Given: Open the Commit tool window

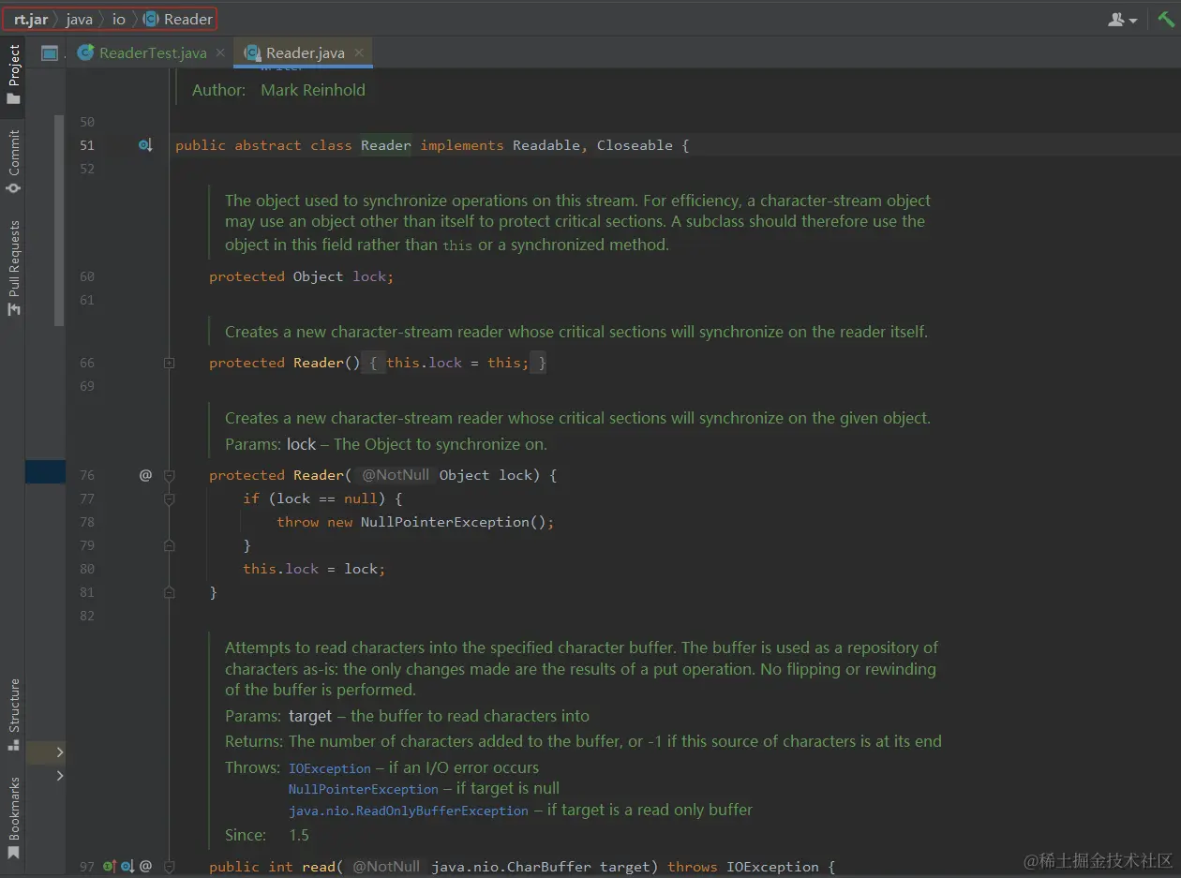Looking at the screenshot, I should point(13,161).
